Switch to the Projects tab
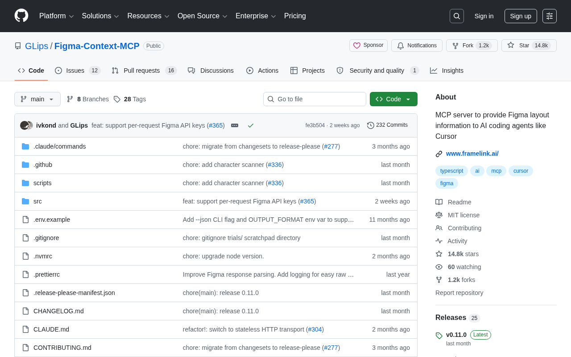 307,71
